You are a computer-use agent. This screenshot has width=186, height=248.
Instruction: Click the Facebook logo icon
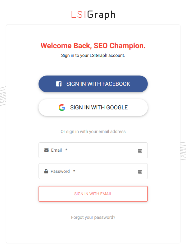click(x=59, y=84)
